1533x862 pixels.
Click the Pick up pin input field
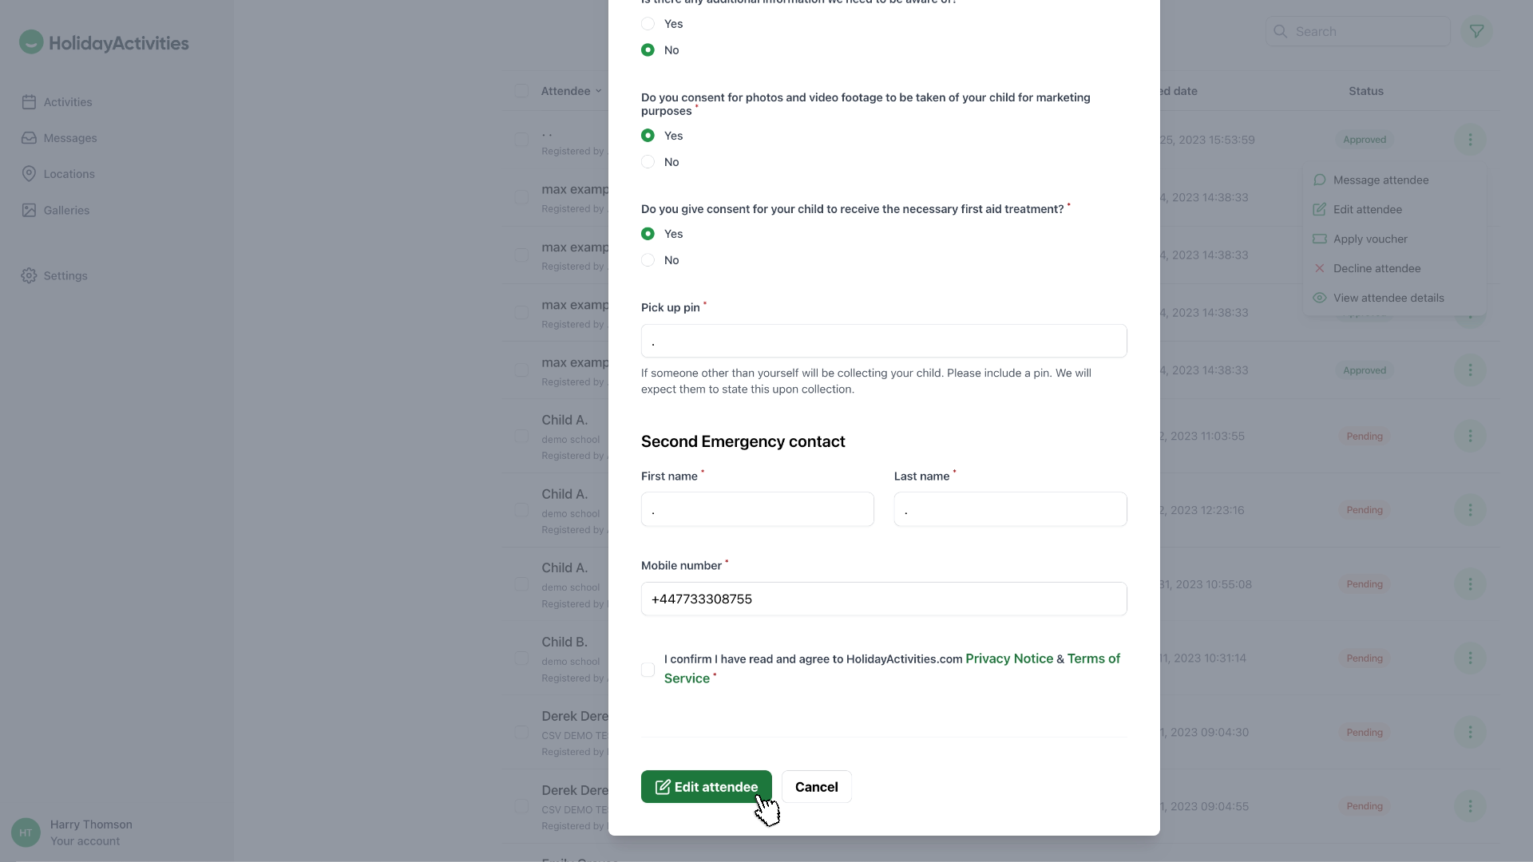[883, 342]
